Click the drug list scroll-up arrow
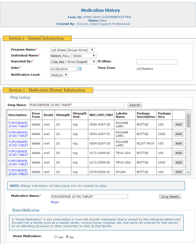Viewport: 196px width, 244px height. coord(188,112)
